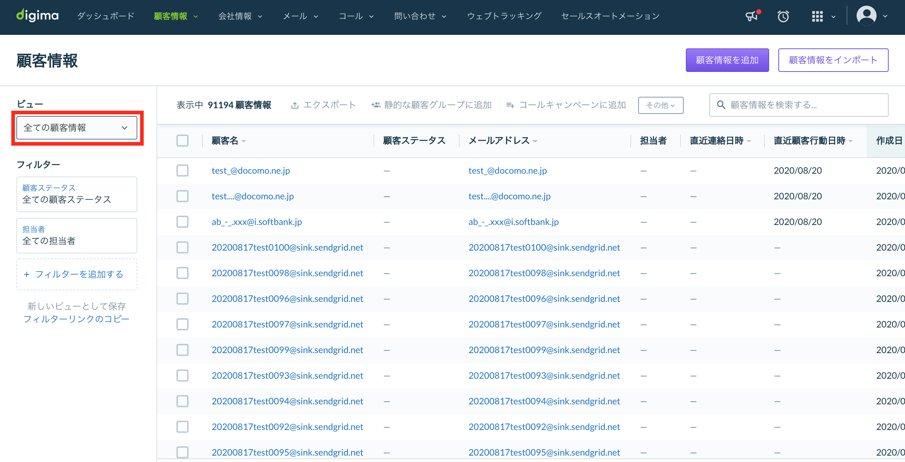The image size is (905, 462).
Task: Click the export upload icon
Action: tap(295, 105)
